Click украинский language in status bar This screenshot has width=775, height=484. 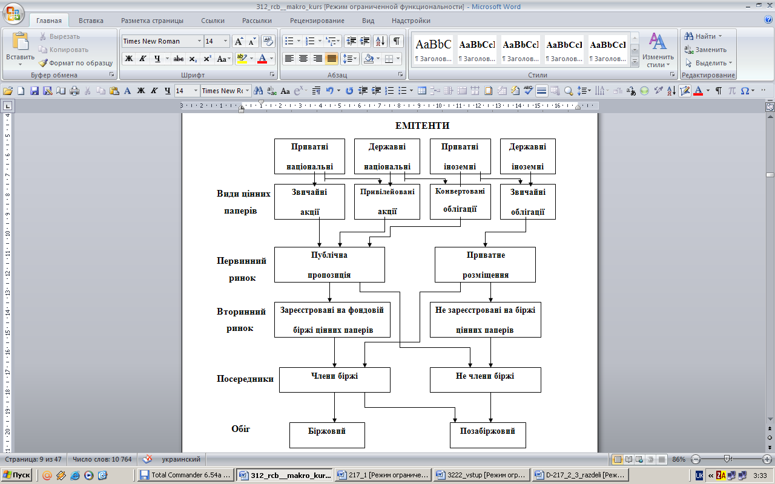tap(181, 459)
